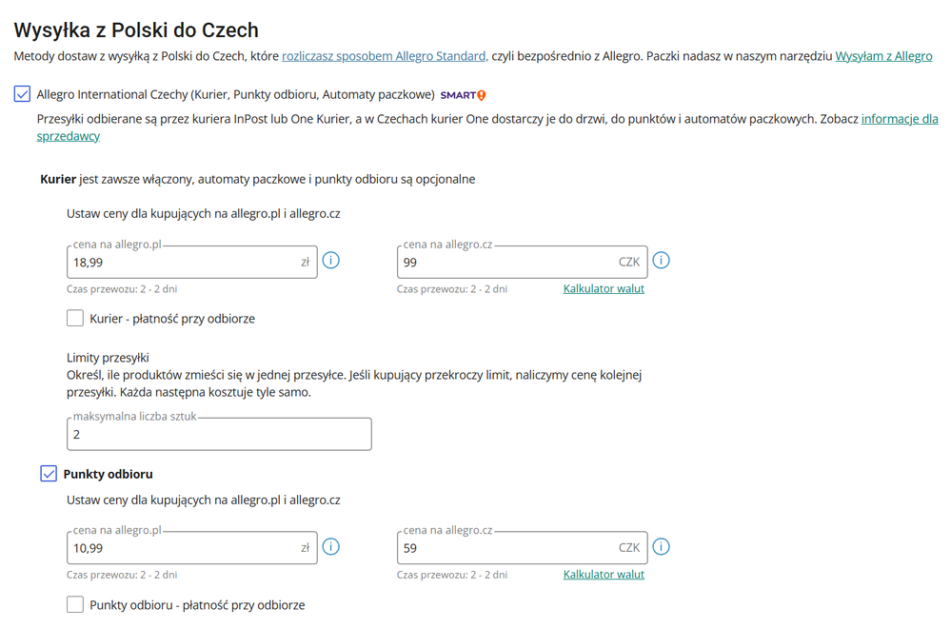This screenshot has width=951, height=628.
Task: Uncheck the Punkty odbioru option
Action: click(49, 473)
